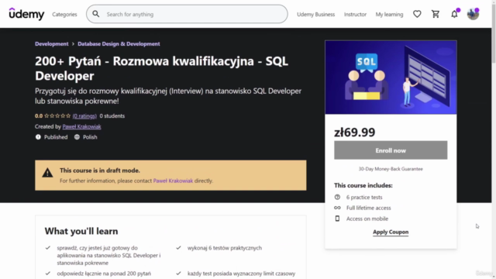Open instructor Paweł Krakowiak's Created by link
The height and width of the screenshot is (279, 496).
81,126
